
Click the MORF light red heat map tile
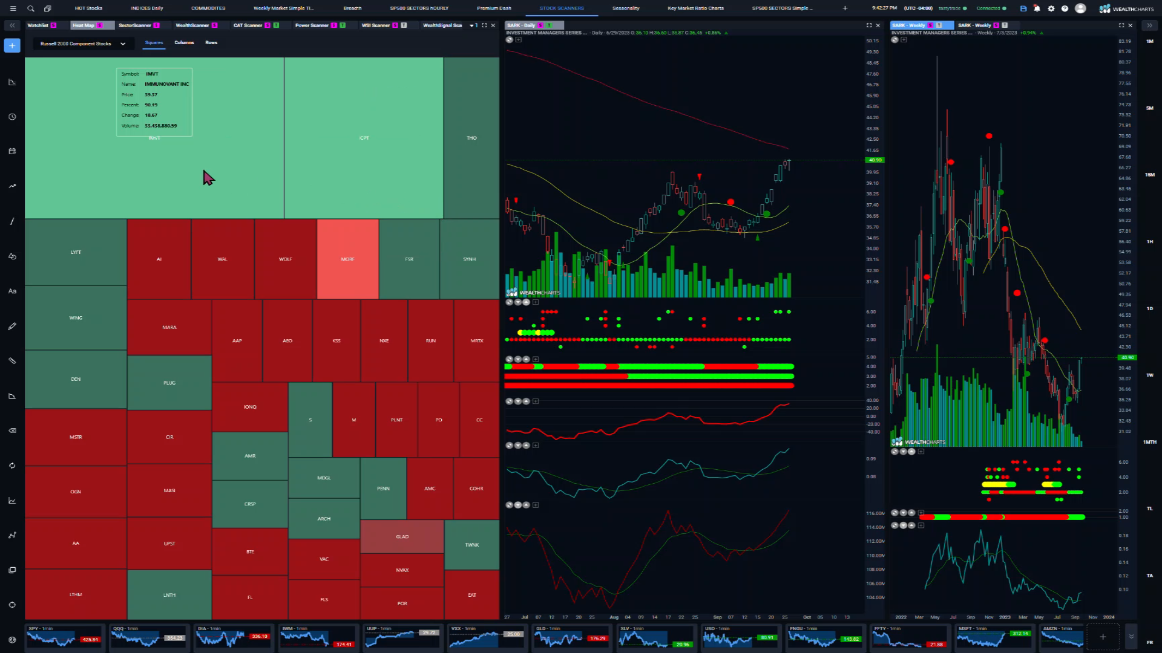347,259
